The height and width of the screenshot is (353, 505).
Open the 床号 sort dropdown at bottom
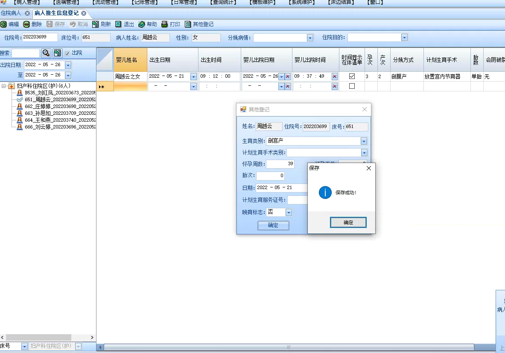24,347
